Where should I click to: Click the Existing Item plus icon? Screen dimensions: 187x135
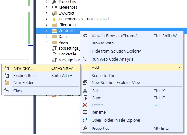tap(7, 76)
